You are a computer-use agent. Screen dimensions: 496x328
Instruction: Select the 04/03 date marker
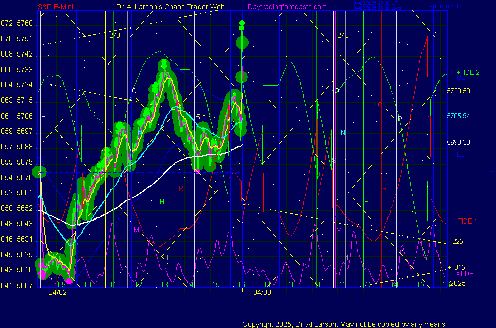[x=262, y=292]
